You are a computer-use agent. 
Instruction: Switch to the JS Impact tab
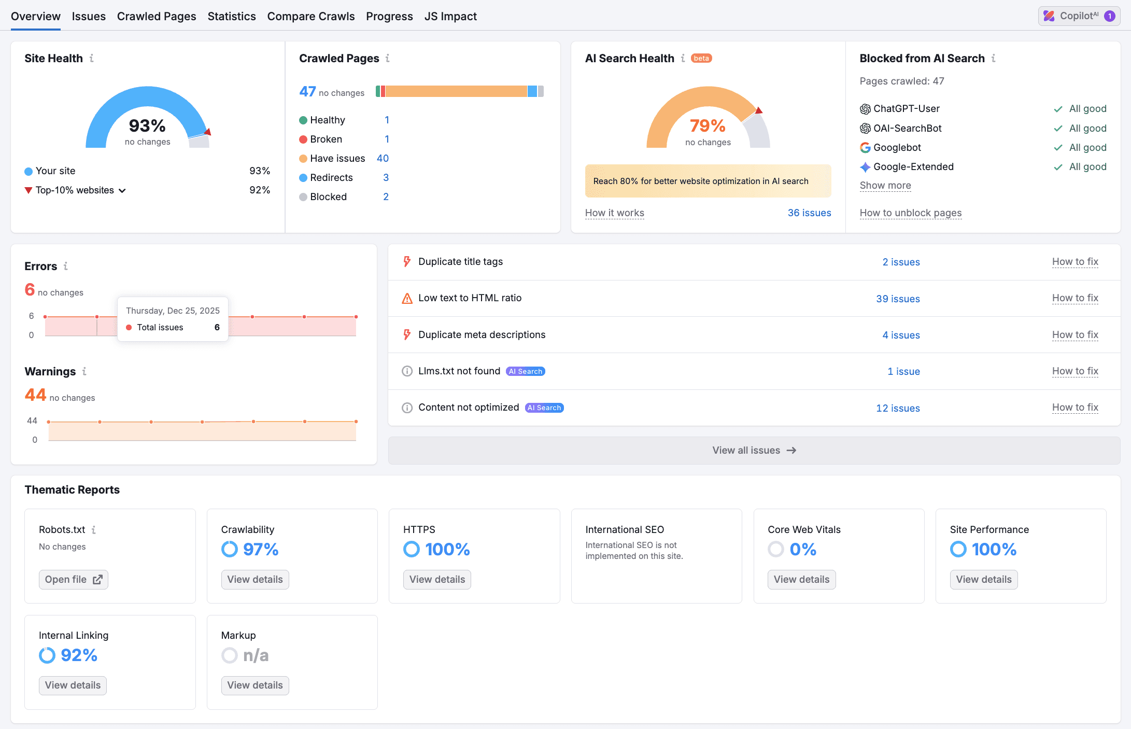(450, 16)
